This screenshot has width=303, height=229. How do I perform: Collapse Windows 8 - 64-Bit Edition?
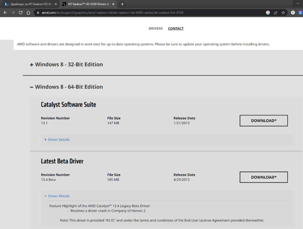point(66,87)
